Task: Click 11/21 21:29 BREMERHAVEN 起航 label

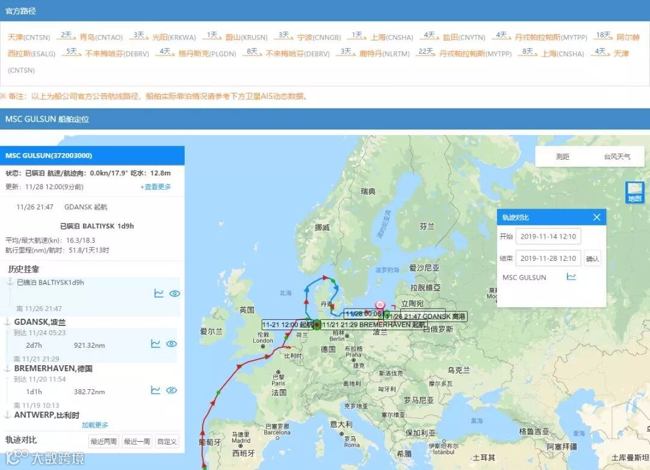Action: [374, 325]
